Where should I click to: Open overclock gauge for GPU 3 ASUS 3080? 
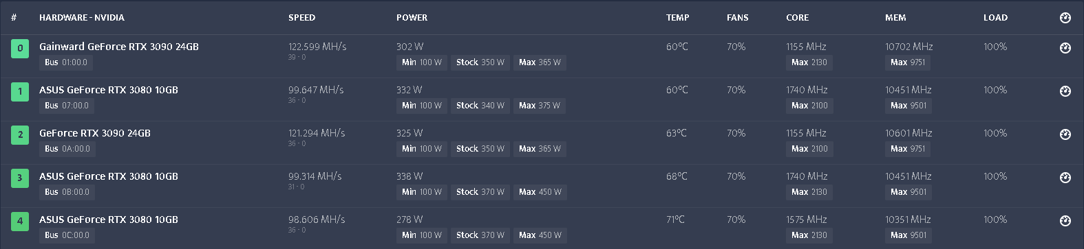coord(1065,178)
